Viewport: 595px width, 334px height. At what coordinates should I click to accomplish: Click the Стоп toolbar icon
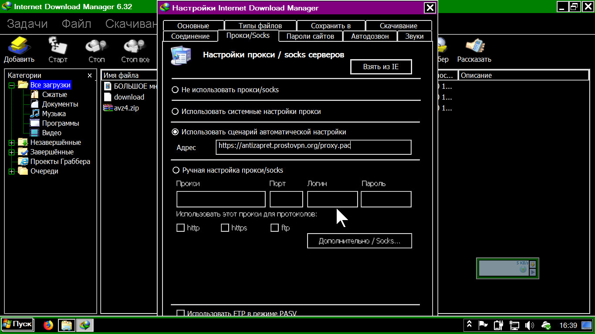click(96, 50)
